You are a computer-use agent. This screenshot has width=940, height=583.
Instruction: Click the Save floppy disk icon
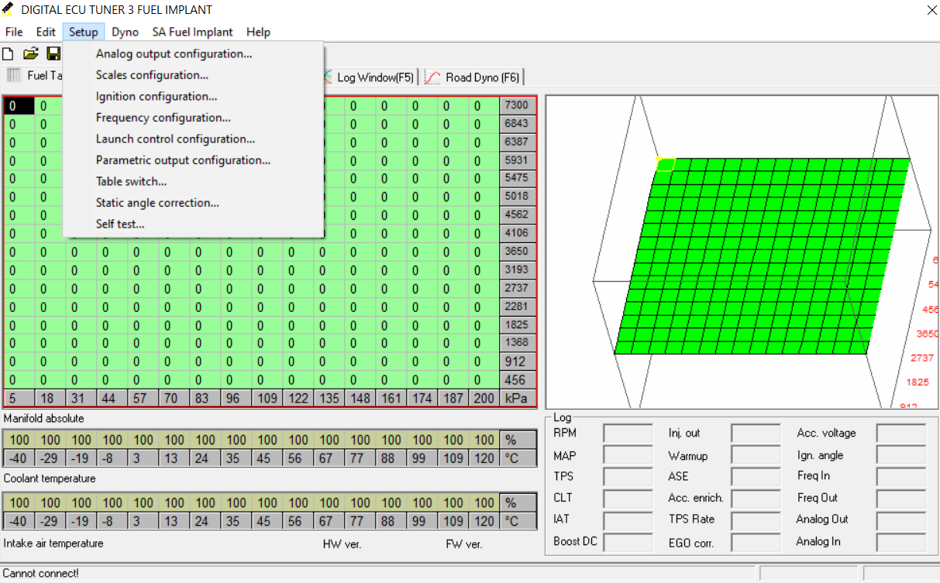53,54
